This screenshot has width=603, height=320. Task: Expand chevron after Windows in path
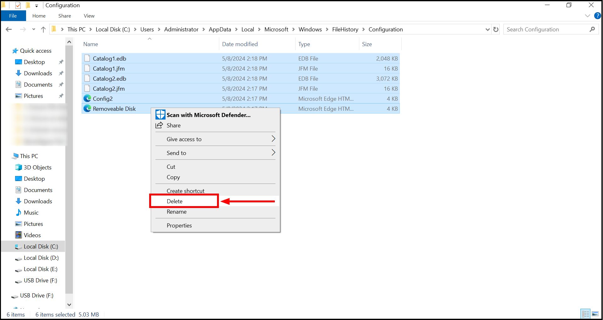pyautogui.click(x=327, y=29)
